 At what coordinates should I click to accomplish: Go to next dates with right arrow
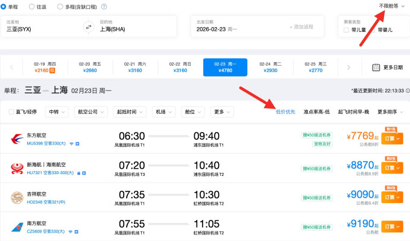[348, 67]
